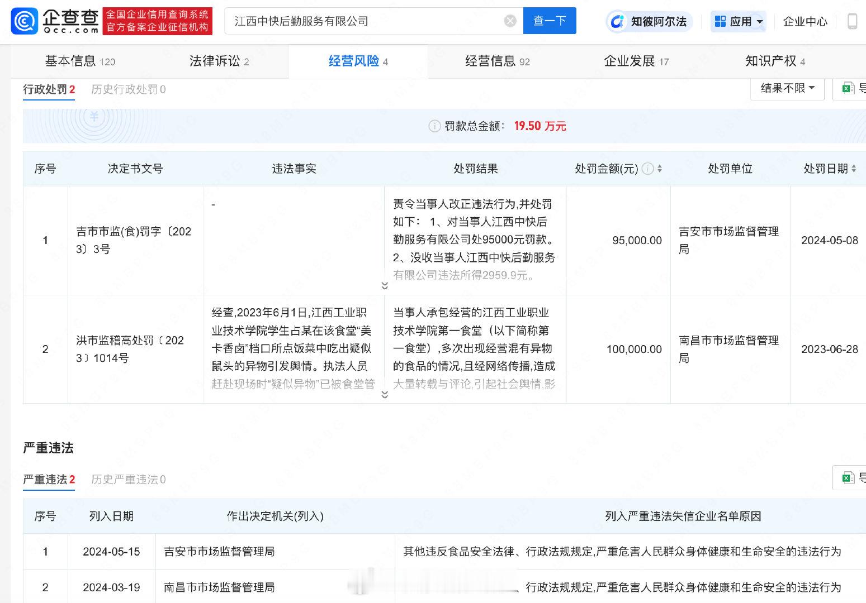Image resolution: width=866 pixels, height=603 pixels.
Task: Click amount 95,000.00
Action: [637, 240]
